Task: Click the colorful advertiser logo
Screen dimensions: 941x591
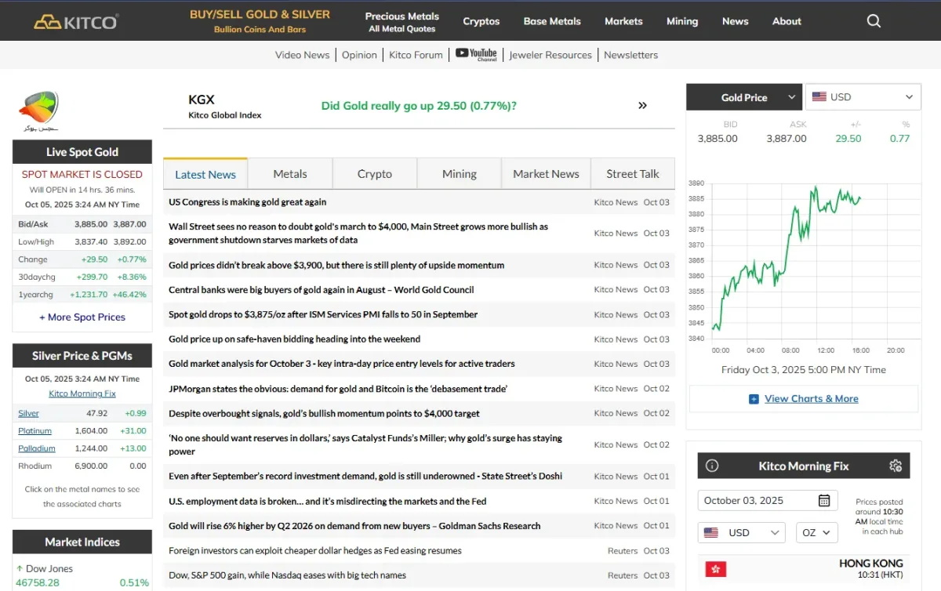Action: (40, 111)
